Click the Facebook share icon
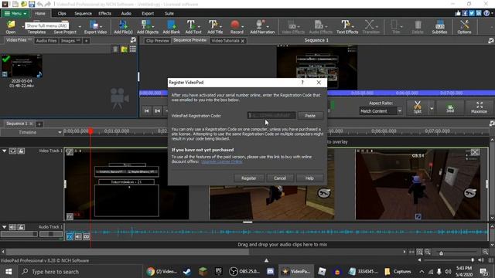The width and height of the screenshot is (495, 278). click(465, 13)
